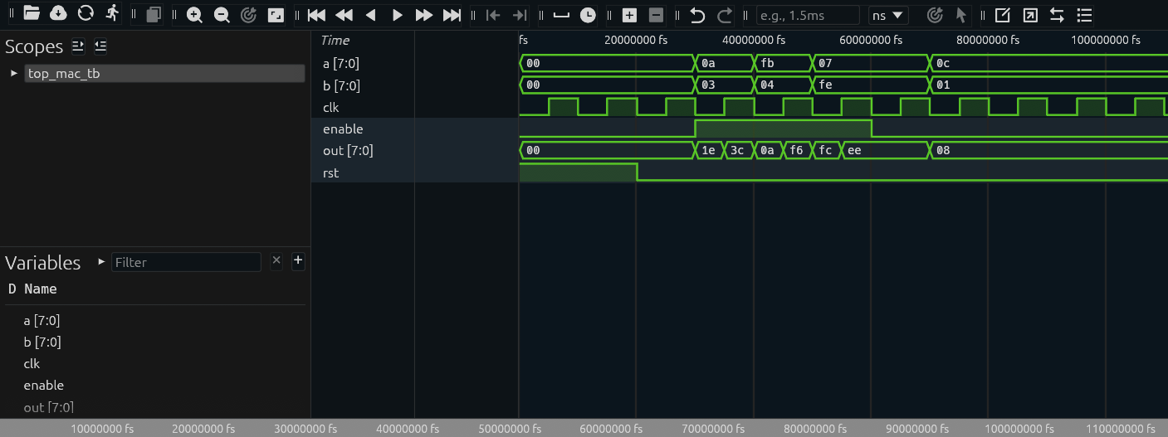Click the clock timeline icon

pyautogui.click(x=588, y=15)
